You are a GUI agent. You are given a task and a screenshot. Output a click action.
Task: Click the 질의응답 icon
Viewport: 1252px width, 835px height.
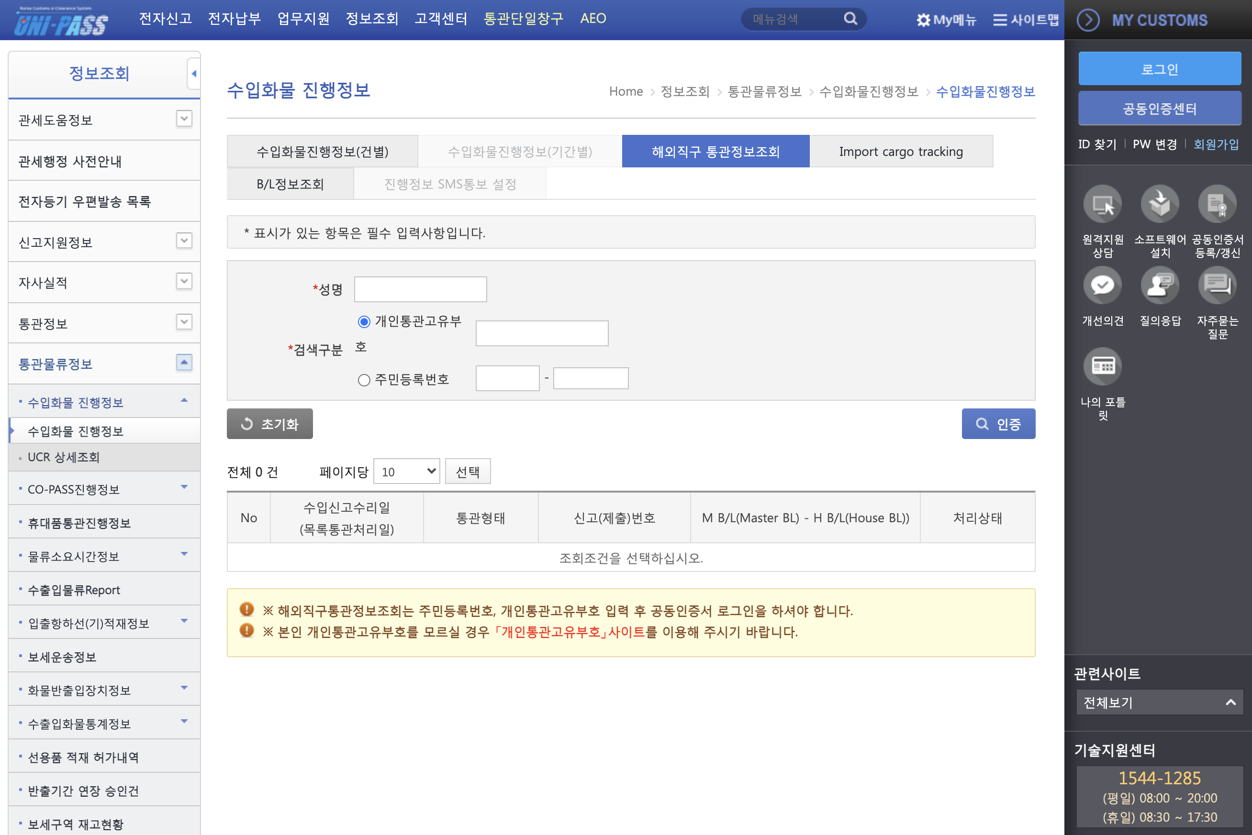(x=1159, y=286)
